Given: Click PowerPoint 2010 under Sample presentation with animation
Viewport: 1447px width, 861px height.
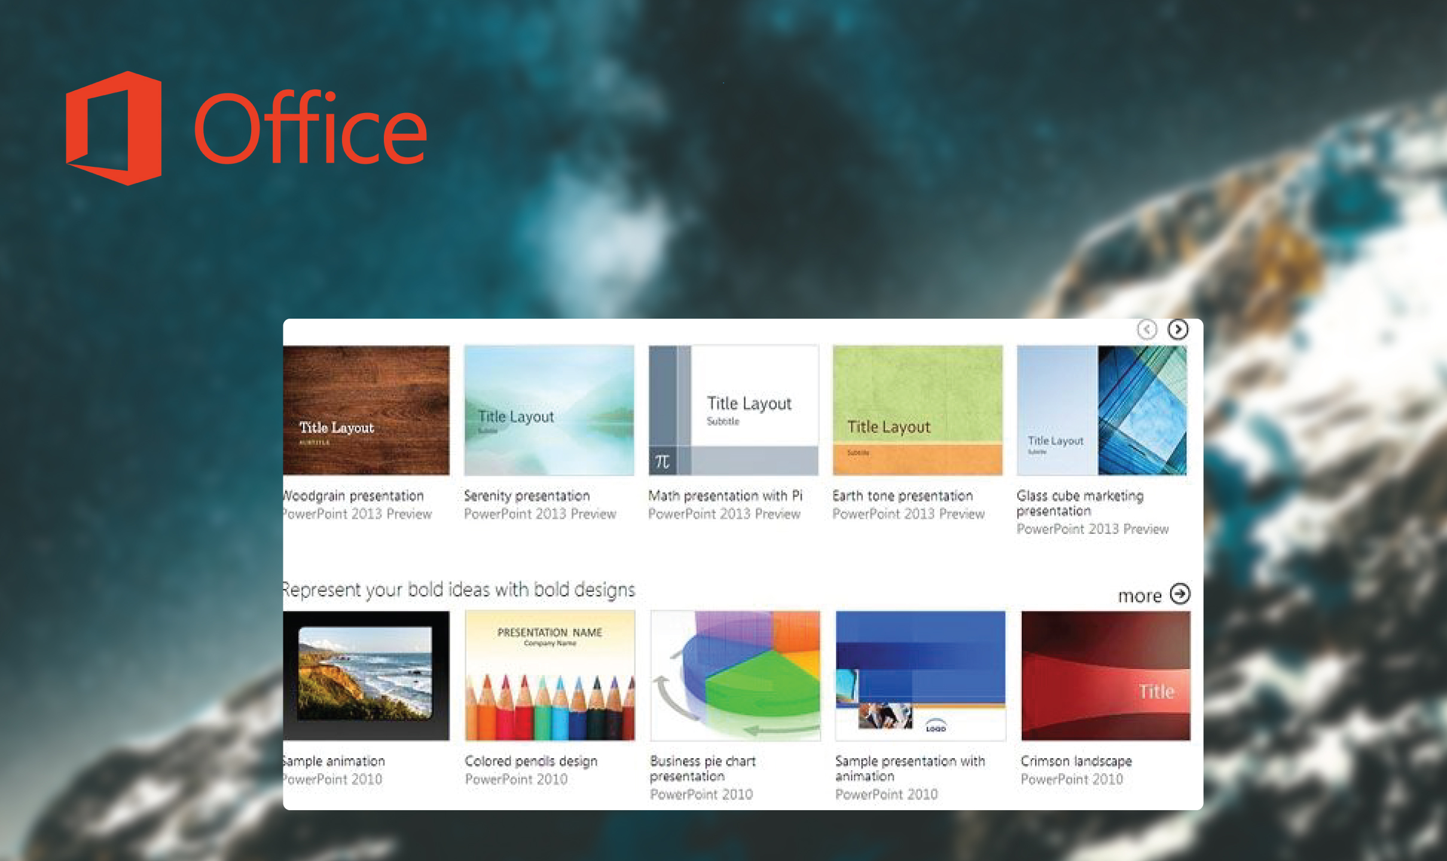Looking at the screenshot, I should 887,794.
